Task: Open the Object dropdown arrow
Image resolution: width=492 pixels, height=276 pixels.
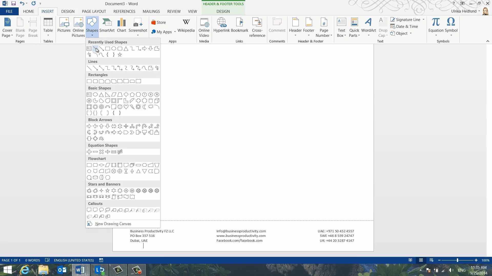Action: [x=411, y=33]
